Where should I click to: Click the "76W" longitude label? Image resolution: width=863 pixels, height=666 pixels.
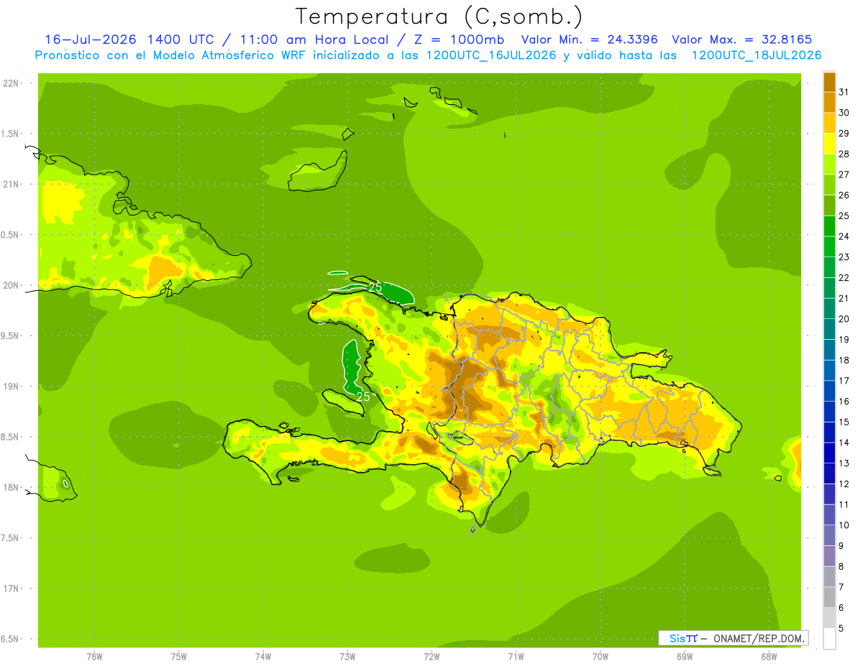click(94, 657)
